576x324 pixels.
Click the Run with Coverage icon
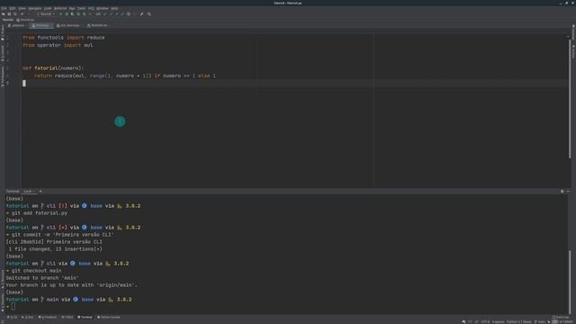point(72,14)
